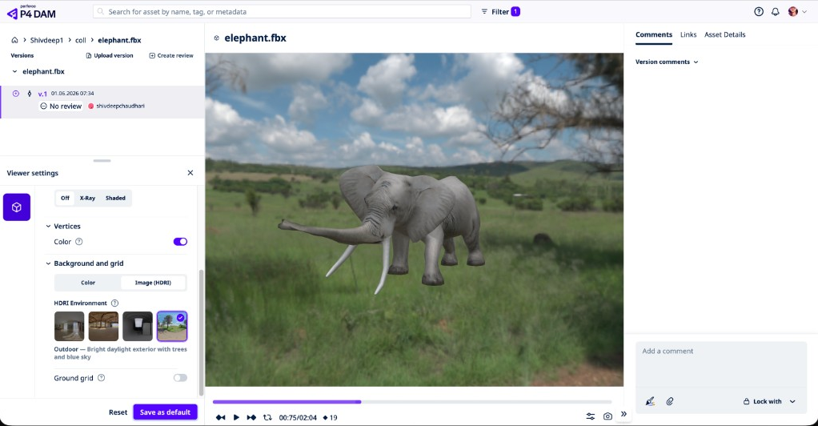The height and width of the screenshot is (426, 818).
Task: Click the Reset button
Action: [118, 412]
